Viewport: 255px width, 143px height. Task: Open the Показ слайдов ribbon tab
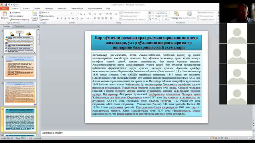77,8
